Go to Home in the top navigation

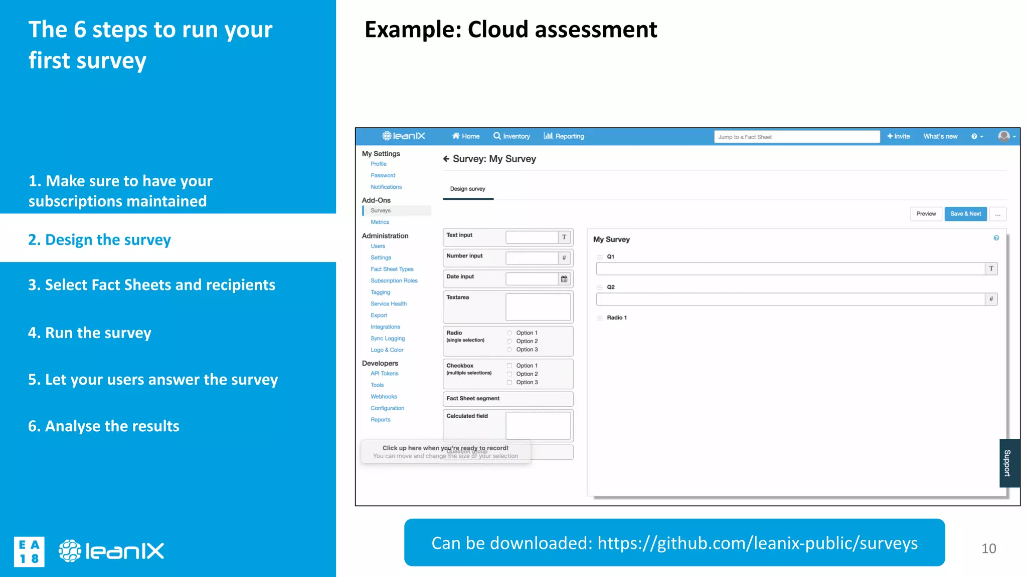tap(466, 136)
